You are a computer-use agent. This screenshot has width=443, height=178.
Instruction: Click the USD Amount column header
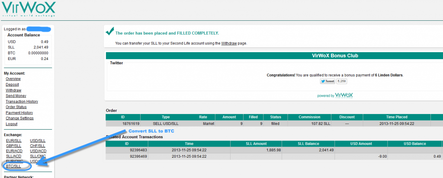361,143
